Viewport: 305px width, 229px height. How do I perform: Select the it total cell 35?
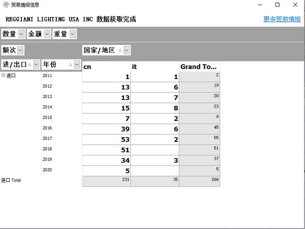[x=154, y=181]
